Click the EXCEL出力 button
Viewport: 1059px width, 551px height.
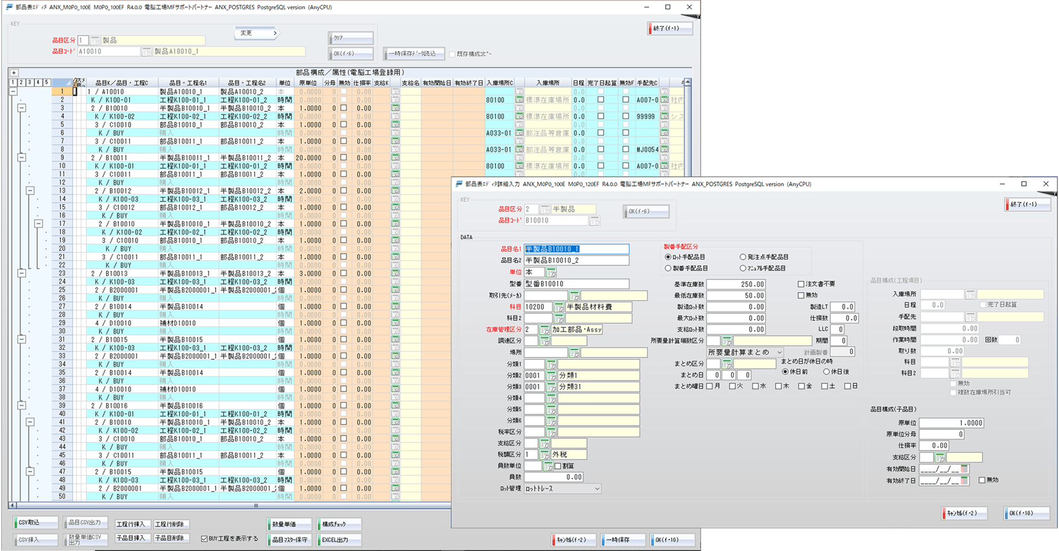(x=339, y=540)
